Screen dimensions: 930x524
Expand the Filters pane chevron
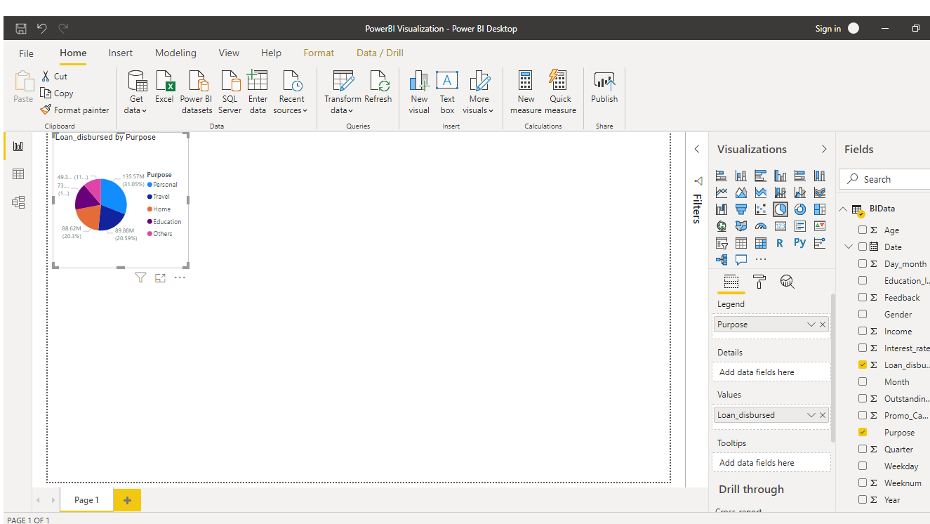click(697, 149)
